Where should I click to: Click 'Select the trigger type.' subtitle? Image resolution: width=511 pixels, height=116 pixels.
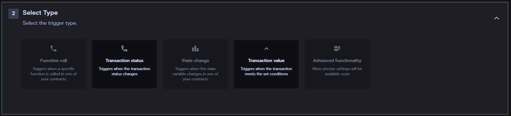coord(50,23)
